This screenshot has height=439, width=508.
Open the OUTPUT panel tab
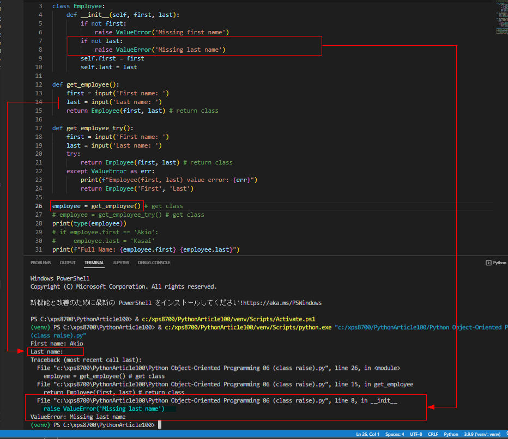coord(68,263)
